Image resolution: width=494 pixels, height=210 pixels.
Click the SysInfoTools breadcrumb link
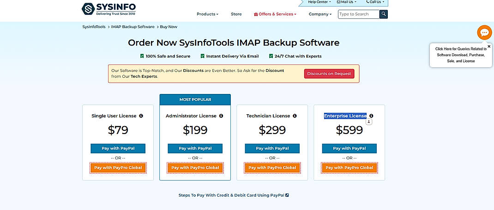pyautogui.click(x=94, y=27)
